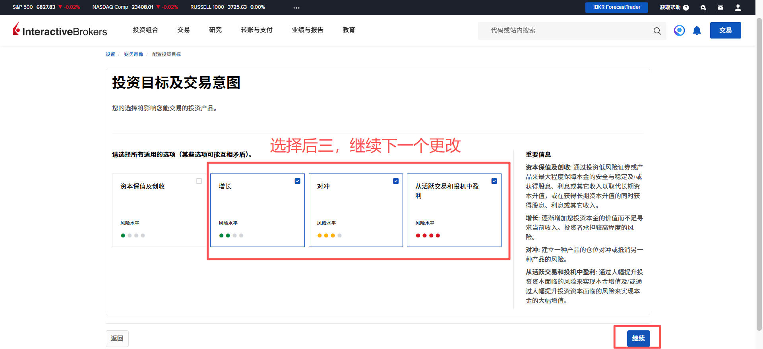This screenshot has height=349, width=763.
Task: Check the 资本保值及创收 checkbox
Action: [x=199, y=181]
